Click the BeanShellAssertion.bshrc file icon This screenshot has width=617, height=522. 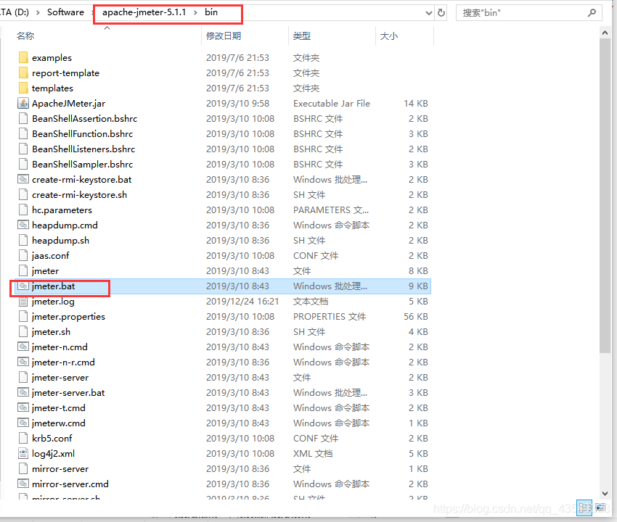tap(23, 118)
